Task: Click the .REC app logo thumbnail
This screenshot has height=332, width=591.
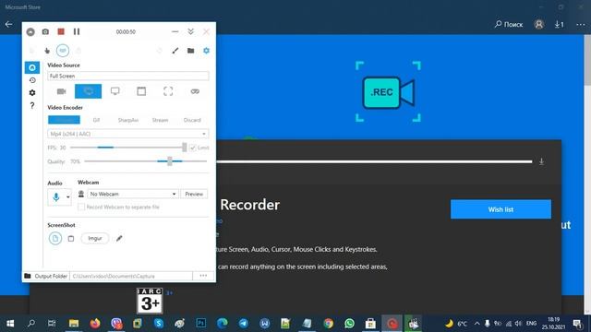Action: (x=388, y=91)
